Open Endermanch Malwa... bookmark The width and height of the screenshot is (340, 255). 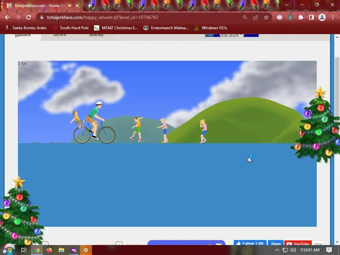(x=166, y=28)
